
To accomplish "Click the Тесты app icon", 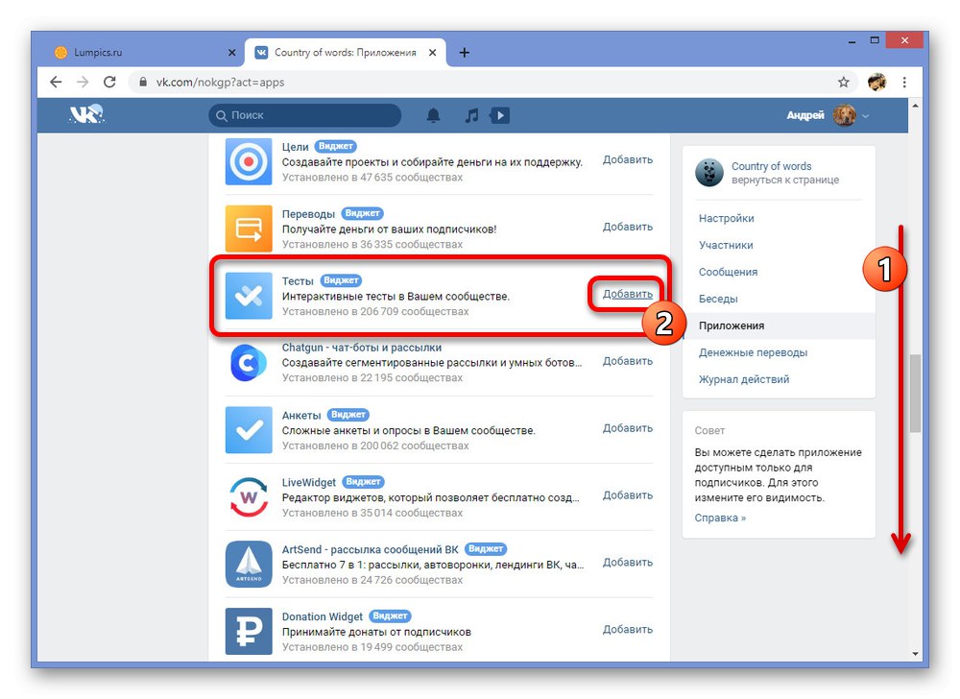I will (x=249, y=297).
